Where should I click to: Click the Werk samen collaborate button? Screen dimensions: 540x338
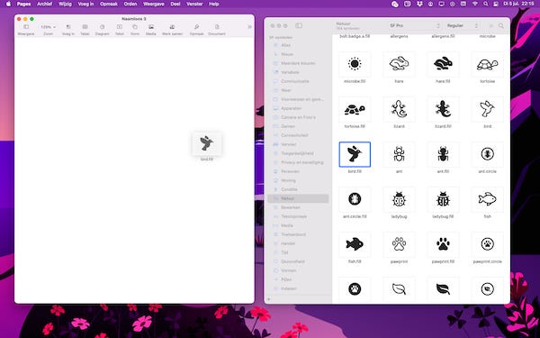pyautogui.click(x=172, y=30)
